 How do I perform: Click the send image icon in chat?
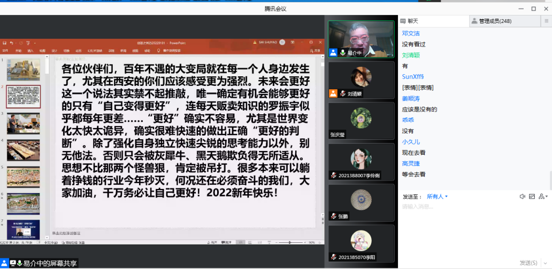[x=532, y=196]
